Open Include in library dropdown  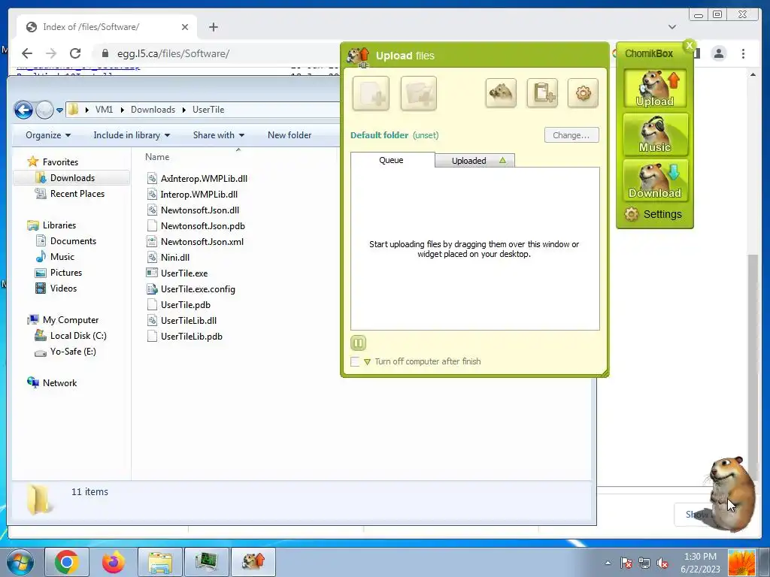coord(132,135)
